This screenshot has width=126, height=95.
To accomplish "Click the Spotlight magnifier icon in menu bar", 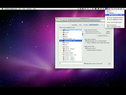I will [x=124, y=9].
